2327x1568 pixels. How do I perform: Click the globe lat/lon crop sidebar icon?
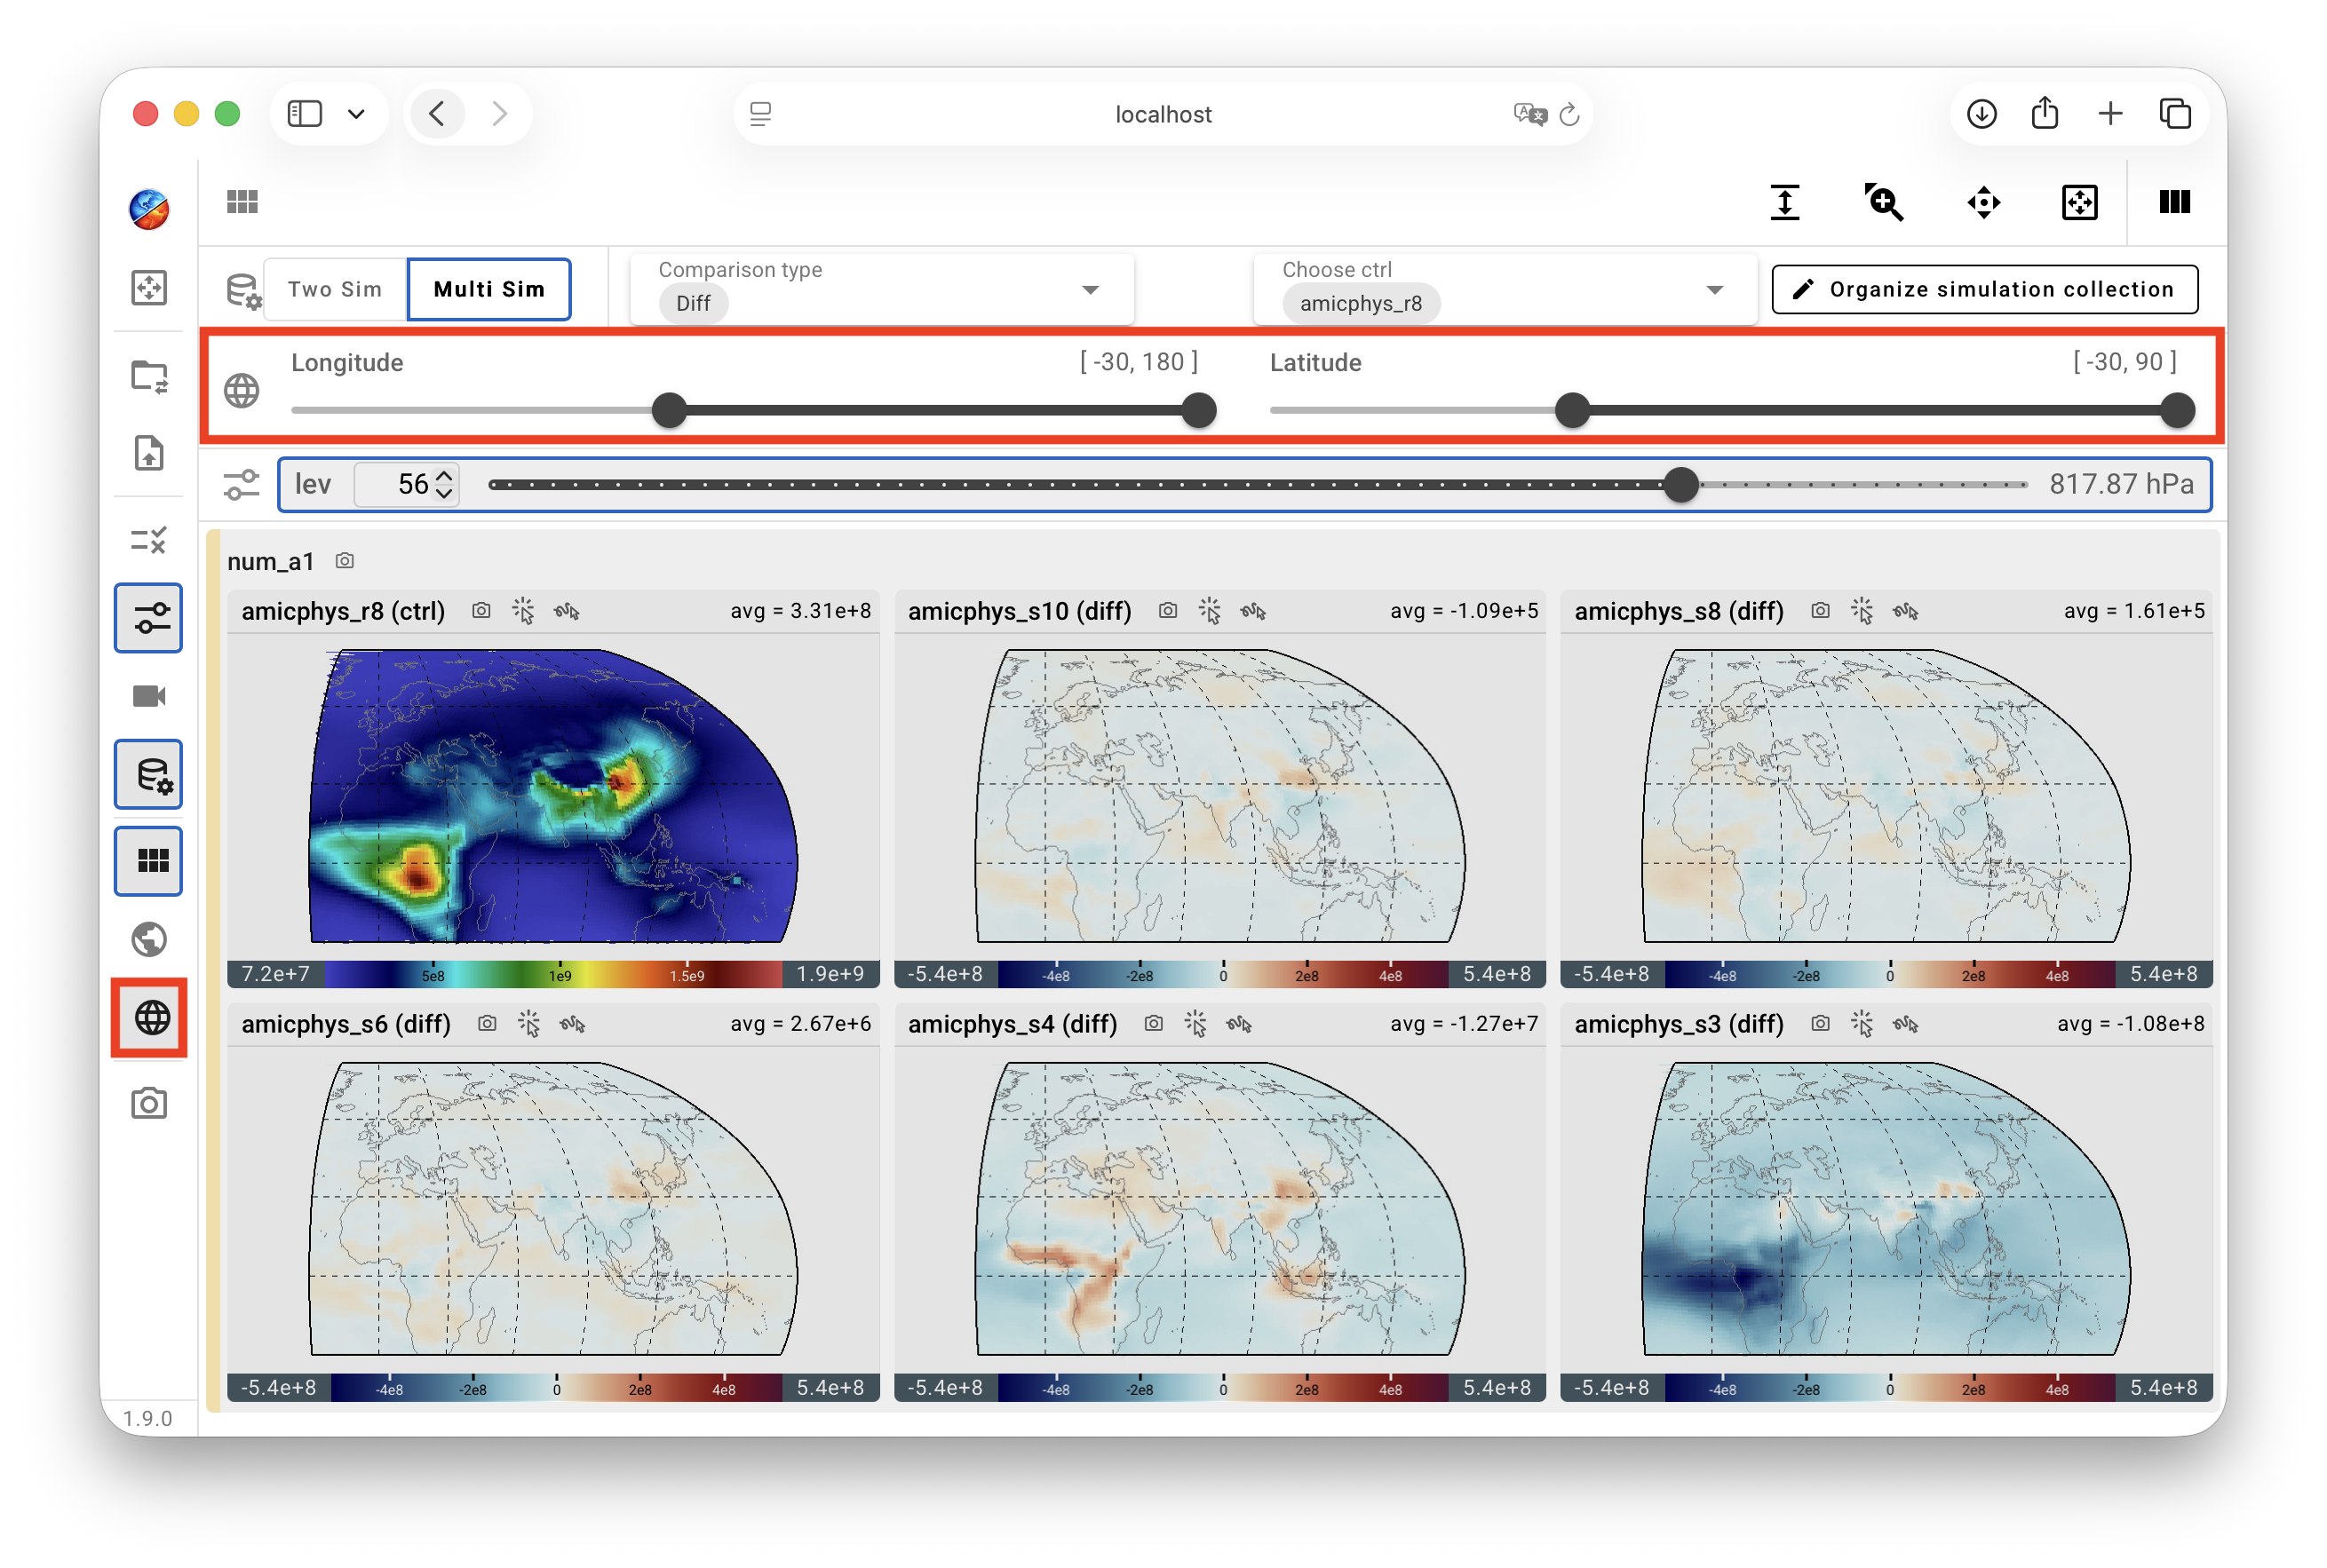[x=151, y=1018]
